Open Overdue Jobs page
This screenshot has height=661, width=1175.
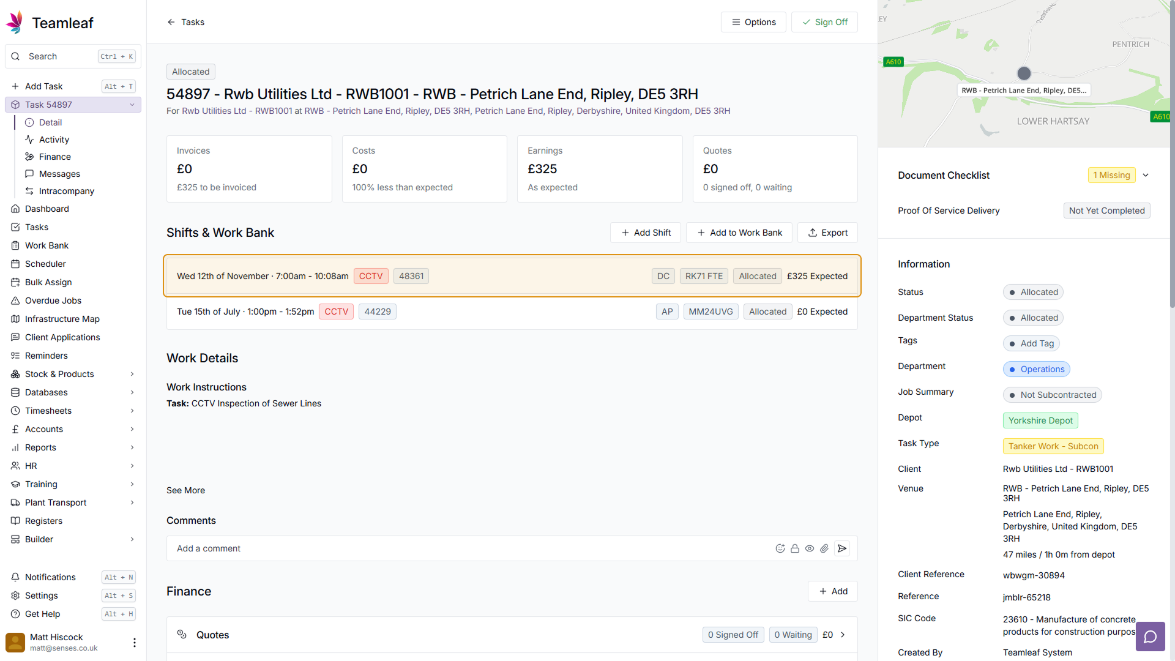[x=73, y=301]
